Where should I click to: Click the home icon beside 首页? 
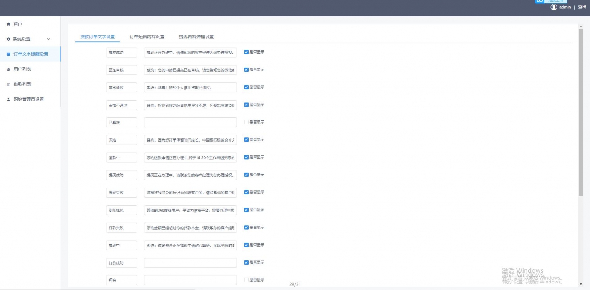tap(8, 24)
